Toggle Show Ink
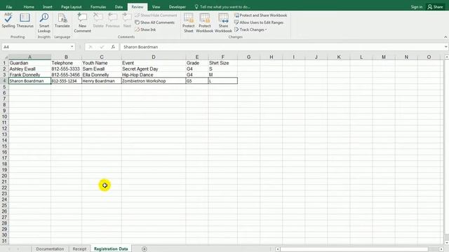Screen dimensions: 449x252 (145, 29)
